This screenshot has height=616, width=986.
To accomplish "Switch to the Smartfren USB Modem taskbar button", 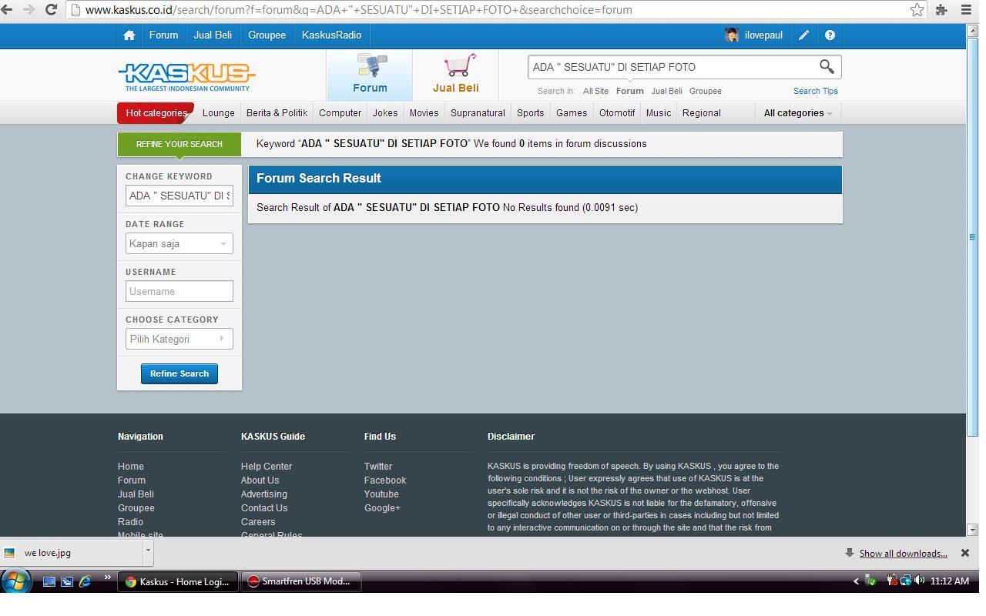I will click(301, 581).
